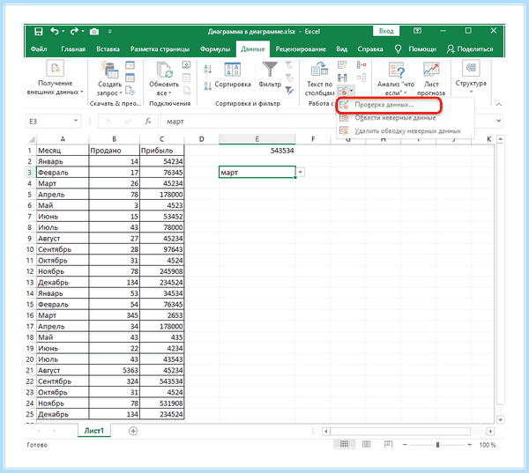Undo the last action
This screenshot has height=473, width=529.
click(55, 32)
